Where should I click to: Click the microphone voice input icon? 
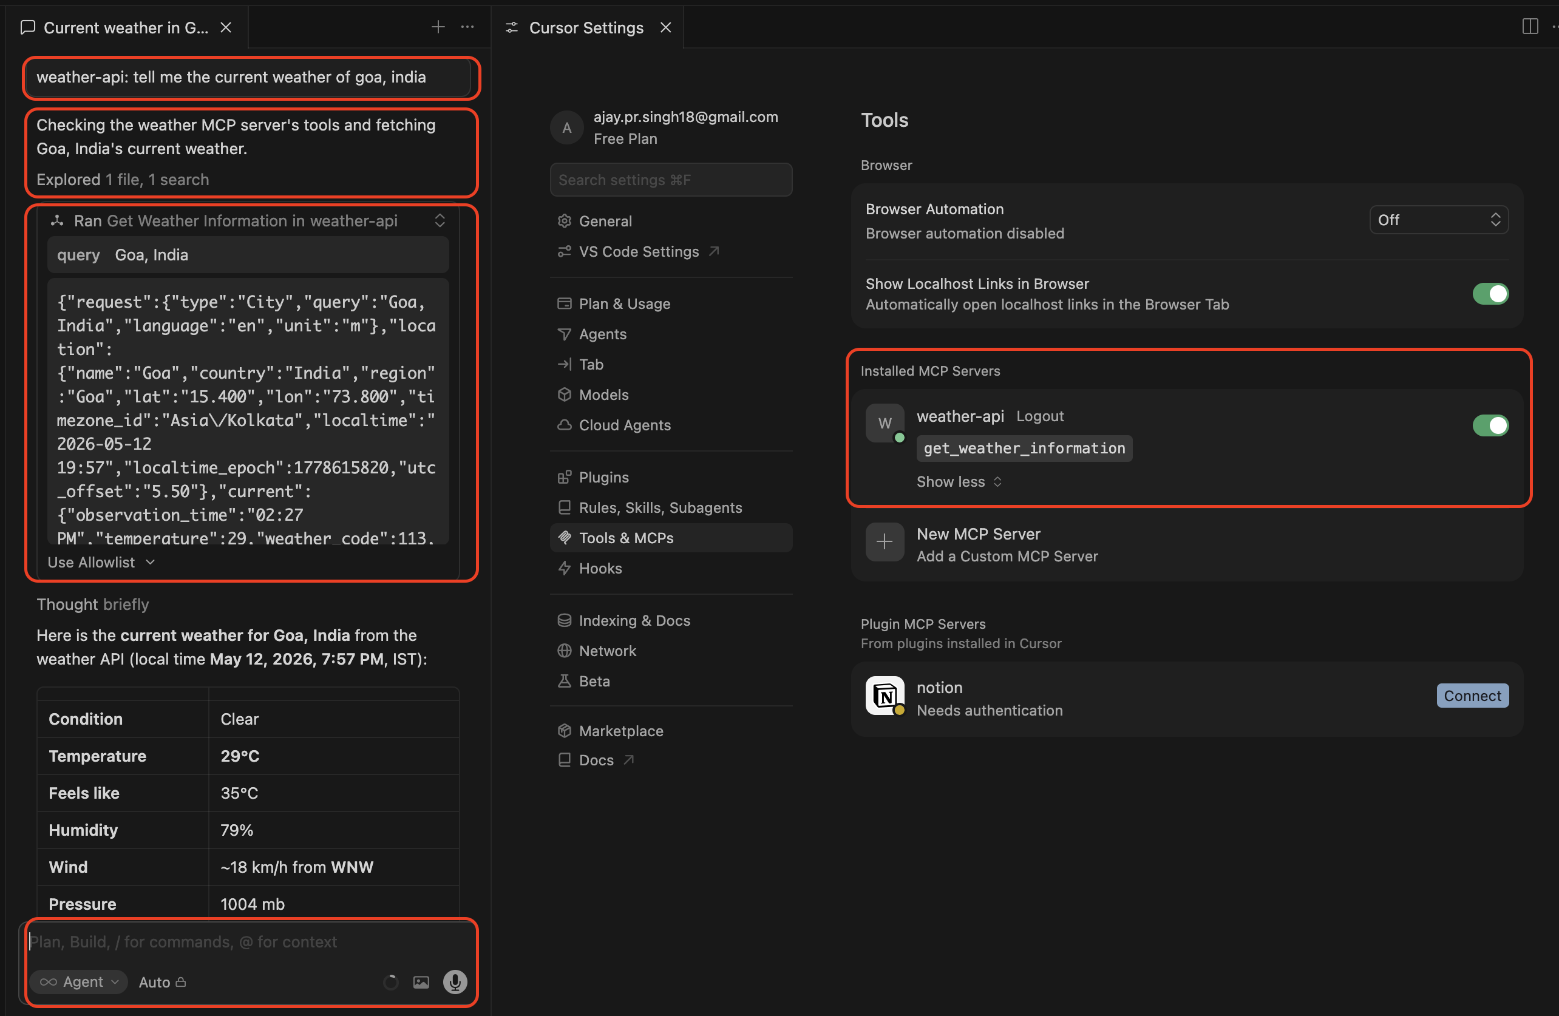(x=455, y=981)
